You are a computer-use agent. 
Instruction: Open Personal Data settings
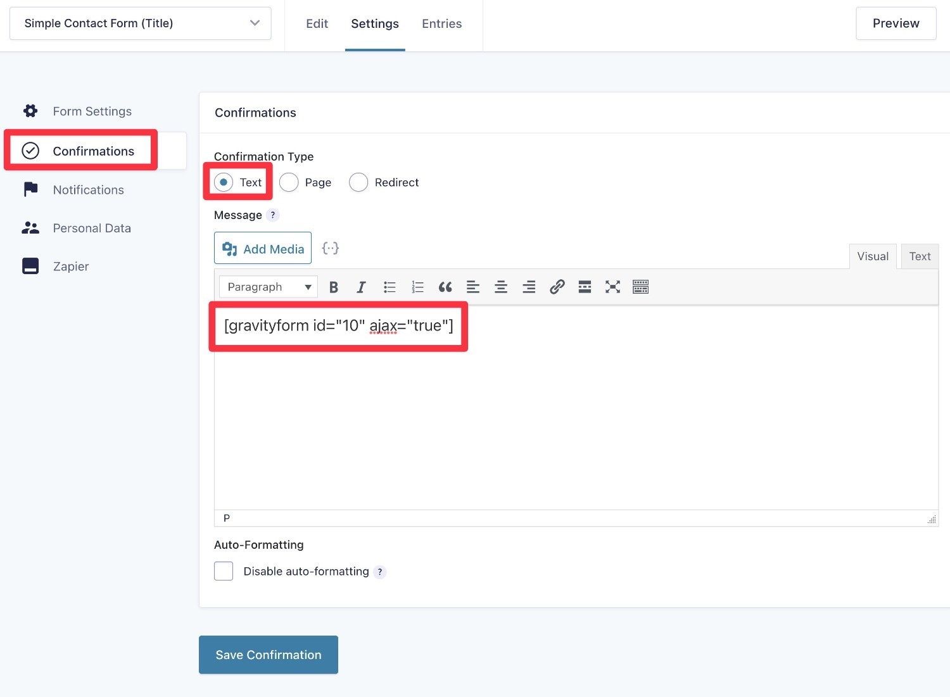point(92,228)
